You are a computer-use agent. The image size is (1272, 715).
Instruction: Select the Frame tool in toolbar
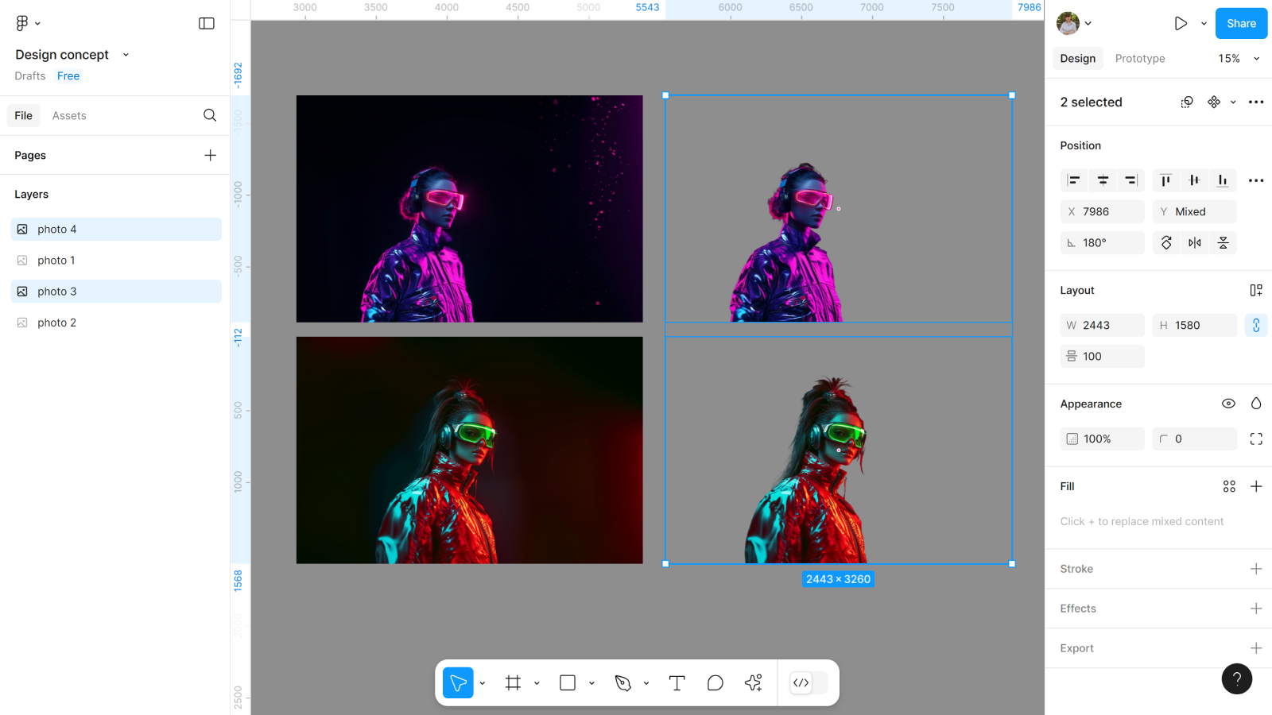coord(513,682)
